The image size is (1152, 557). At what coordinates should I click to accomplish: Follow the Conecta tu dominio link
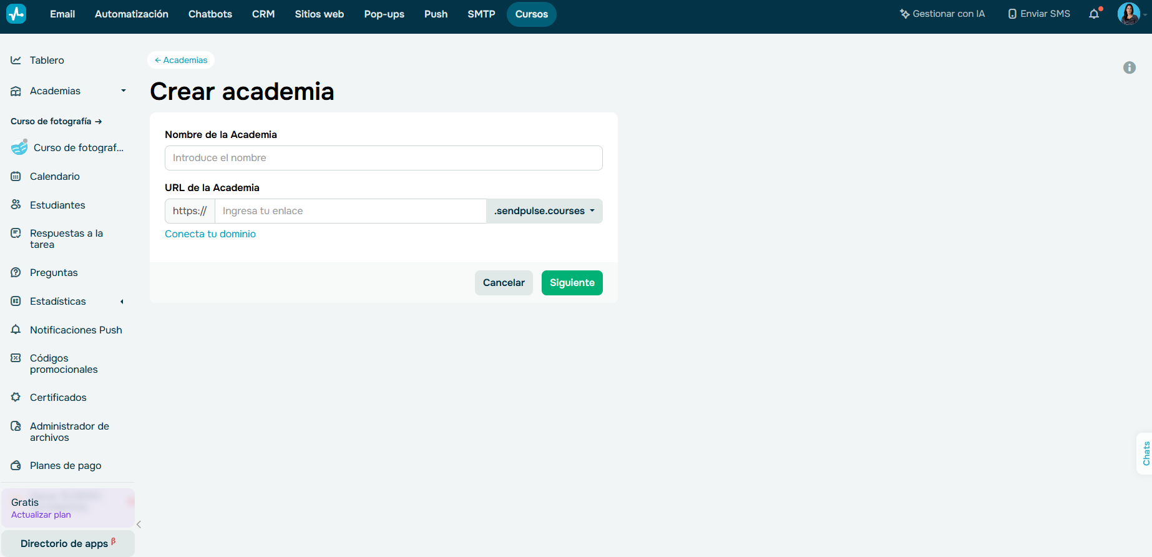tap(210, 234)
